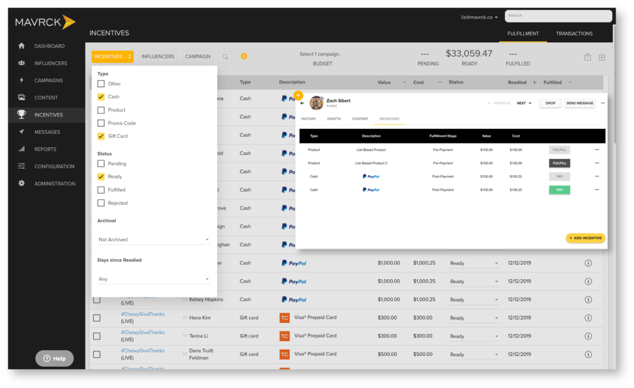This screenshot has width=634, height=388.
Task: Click the Add Incentive button
Action: coord(586,238)
